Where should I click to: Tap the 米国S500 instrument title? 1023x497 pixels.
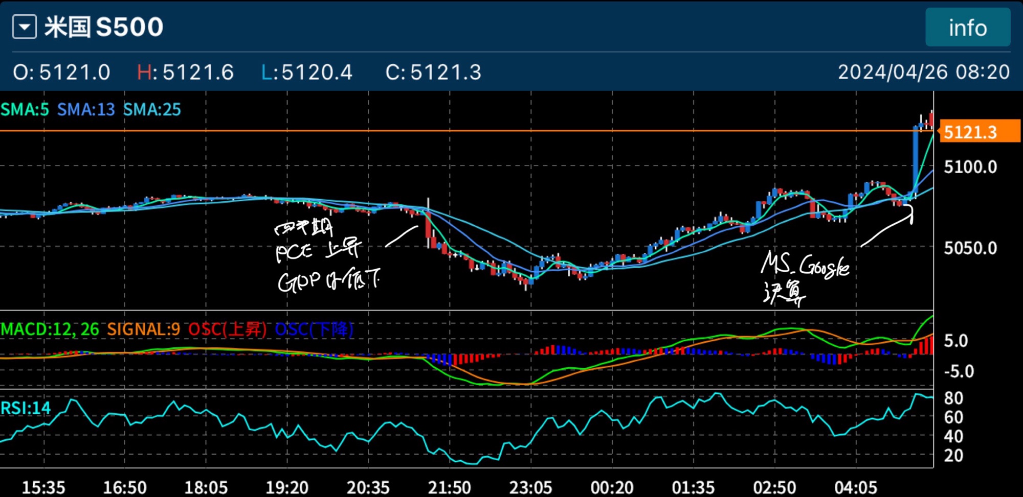pos(104,27)
